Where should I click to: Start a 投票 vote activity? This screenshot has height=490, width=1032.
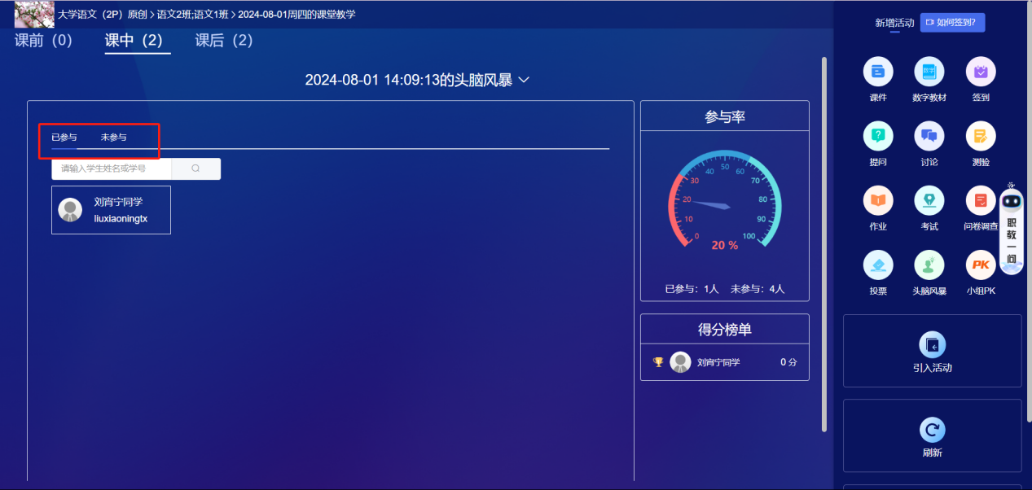877,265
